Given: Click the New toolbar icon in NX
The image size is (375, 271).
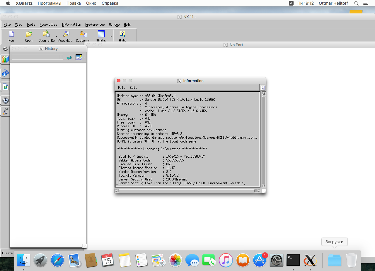Looking at the screenshot, I should coord(11,34).
